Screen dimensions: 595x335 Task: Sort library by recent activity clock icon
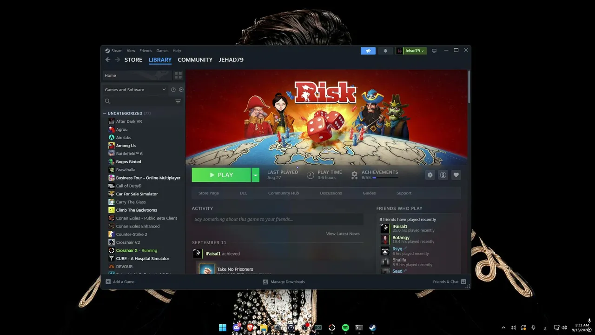click(173, 90)
